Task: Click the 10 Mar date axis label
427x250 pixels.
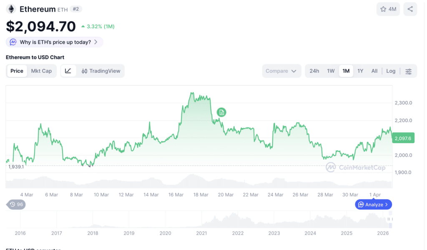Action: (101, 195)
